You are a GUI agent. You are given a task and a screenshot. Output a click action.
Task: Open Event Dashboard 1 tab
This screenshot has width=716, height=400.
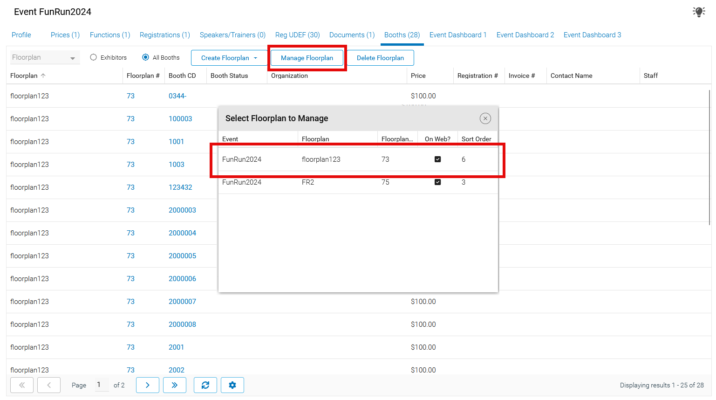point(458,35)
